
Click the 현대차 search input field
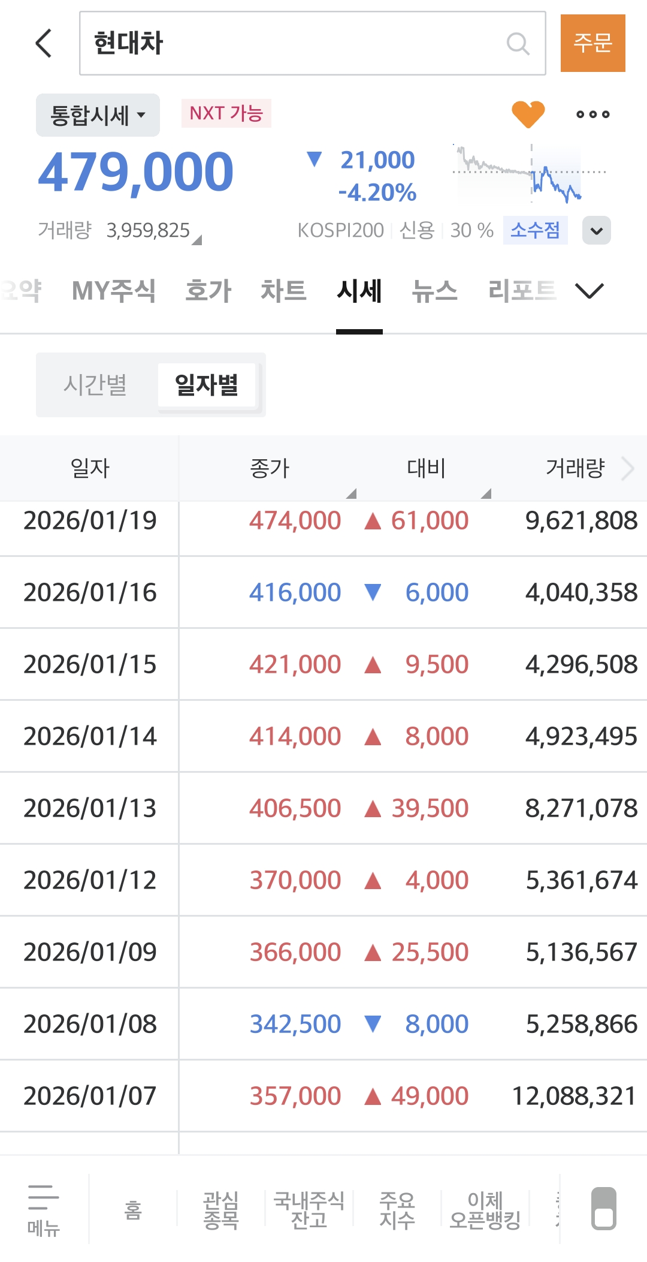(x=294, y=43)
